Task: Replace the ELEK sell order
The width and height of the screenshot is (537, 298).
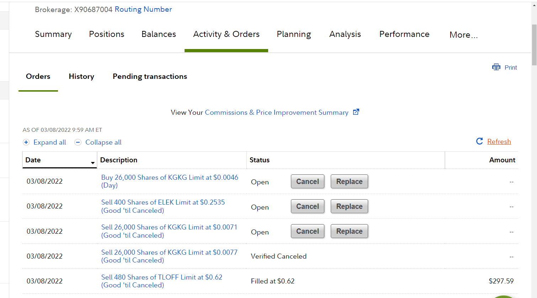Action: [x=349, y=206]
